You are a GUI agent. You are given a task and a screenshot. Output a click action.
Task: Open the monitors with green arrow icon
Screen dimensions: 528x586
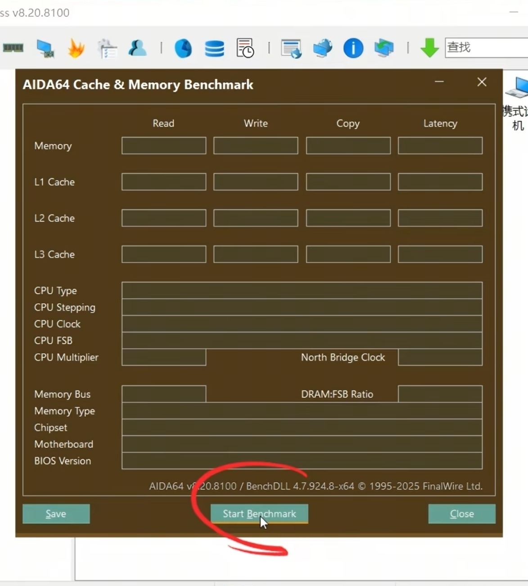coord(384,48)
